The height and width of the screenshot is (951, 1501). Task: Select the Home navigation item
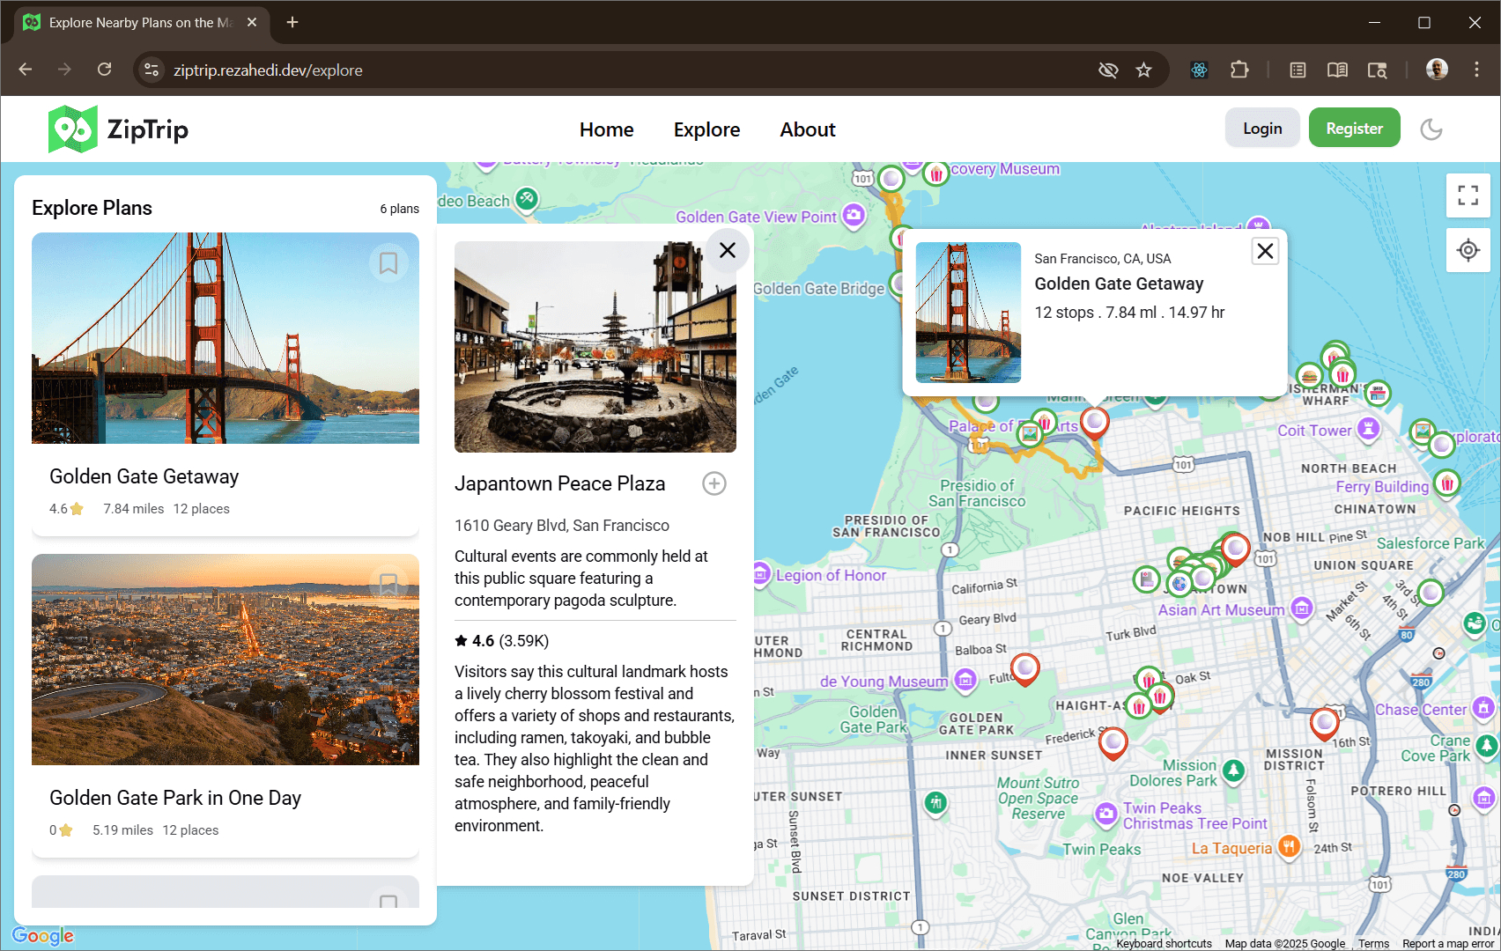point(605,129)
